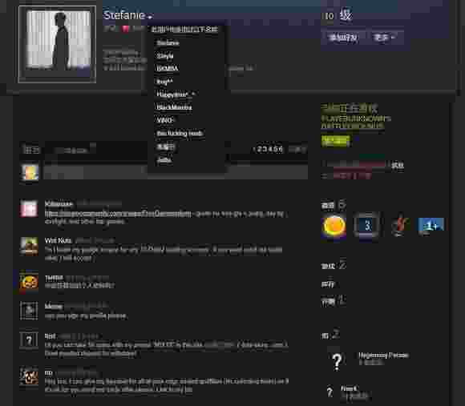This screenshot has width=465, height=406.
Task: Click the green button under the current game
Action: tap(335, 141)
